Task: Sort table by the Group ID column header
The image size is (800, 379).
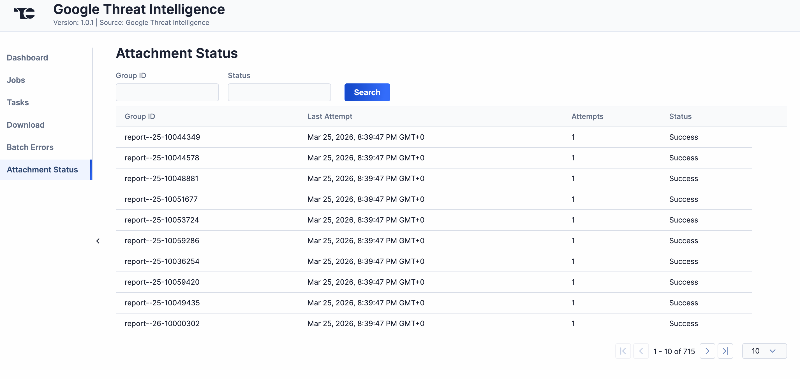Action: (140, 116)
